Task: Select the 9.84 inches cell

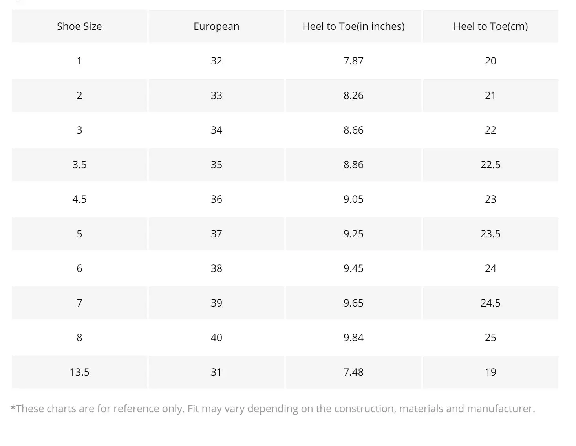Action: click(353, 338)
